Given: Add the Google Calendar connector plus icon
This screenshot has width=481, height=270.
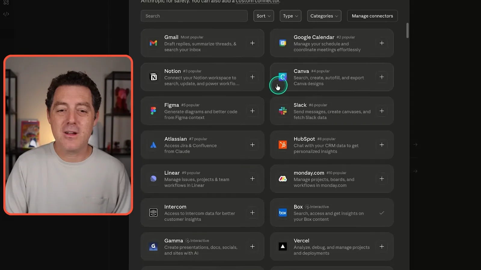Looking at the screenshot, I should point(381,43).
